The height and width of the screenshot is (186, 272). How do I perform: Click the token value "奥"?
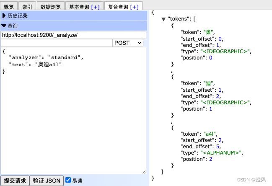click(208, 32)
